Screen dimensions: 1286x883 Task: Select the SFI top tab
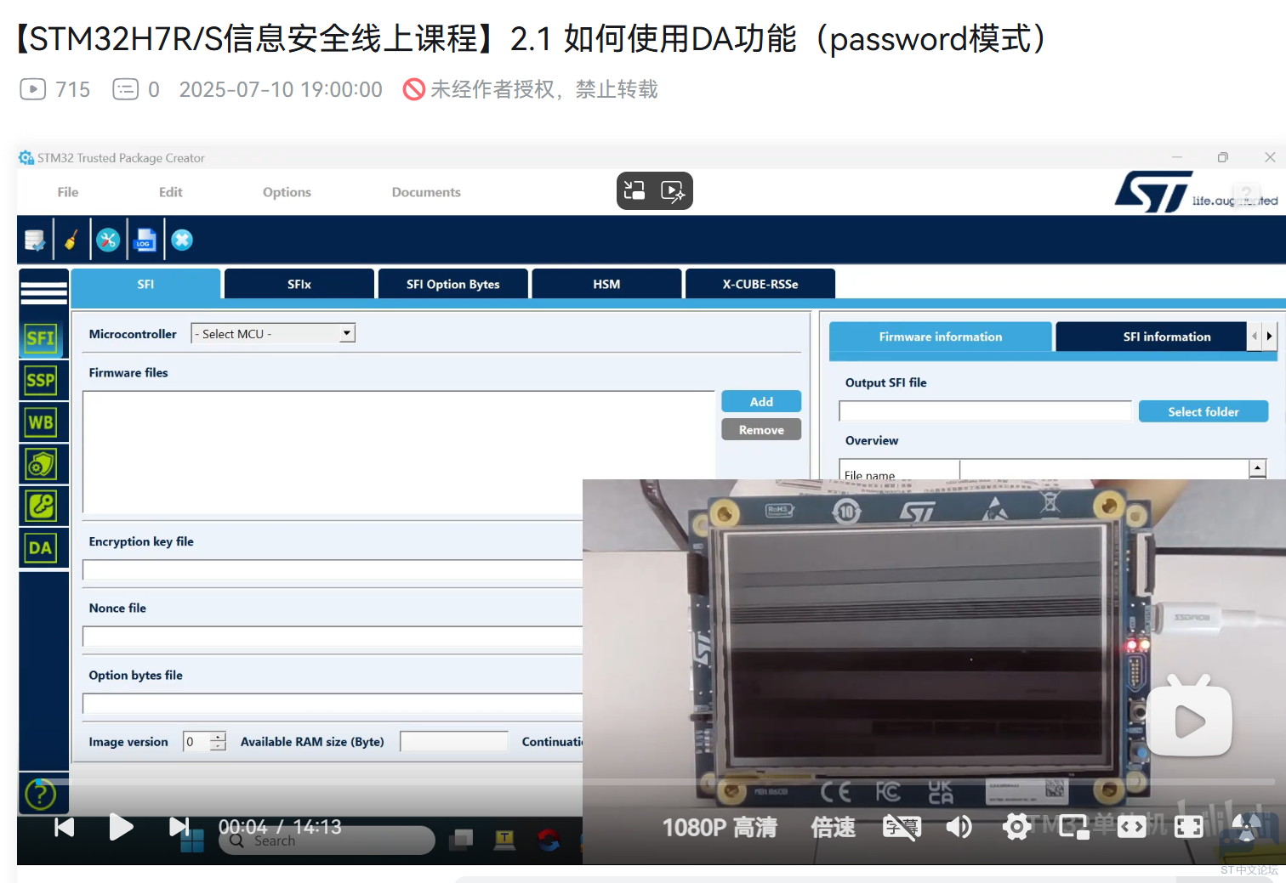(x=146, y=284)
